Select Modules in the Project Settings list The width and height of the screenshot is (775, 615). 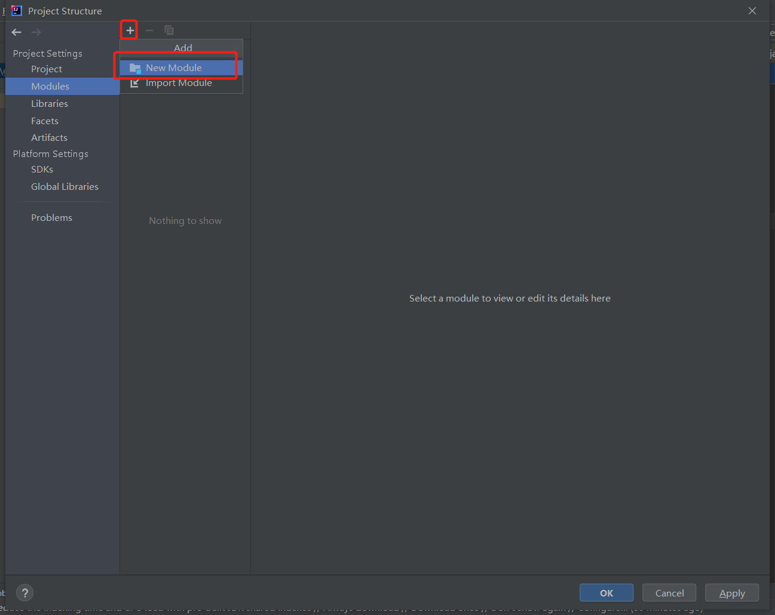pos(62,87)
